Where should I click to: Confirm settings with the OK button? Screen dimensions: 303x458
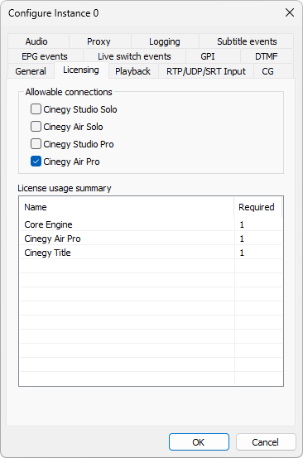[199, 442]
